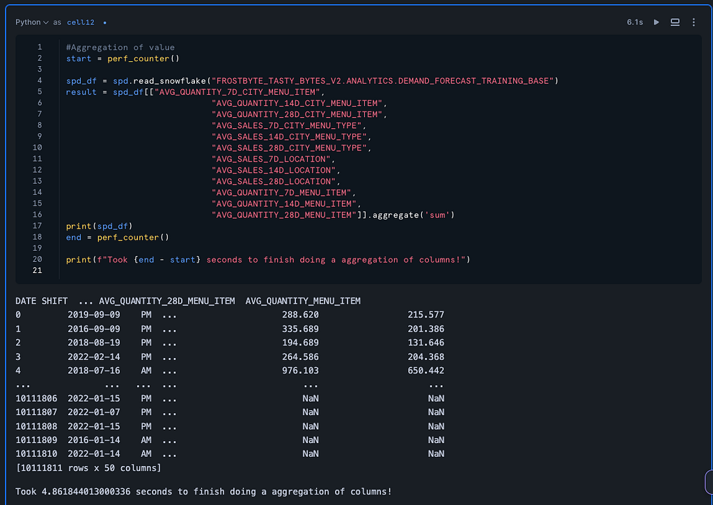Screen dimensions: 713x505
Task: Click the 'end = perf_counter()' line
Action: pyautogui.click(x=117, y=238)
